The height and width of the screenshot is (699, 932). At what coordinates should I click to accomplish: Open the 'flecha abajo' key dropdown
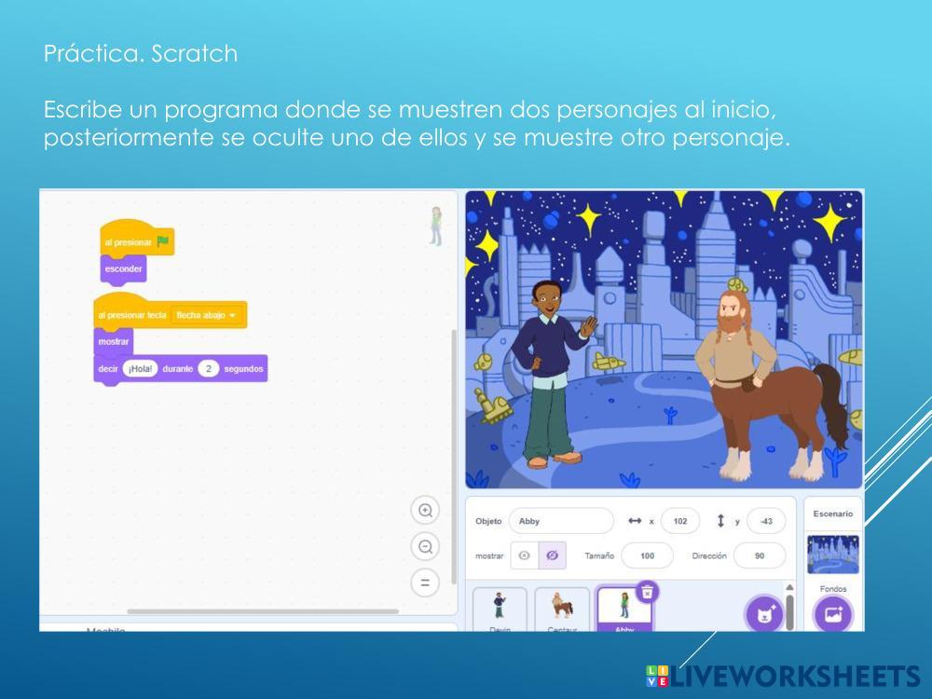(207, 315)
